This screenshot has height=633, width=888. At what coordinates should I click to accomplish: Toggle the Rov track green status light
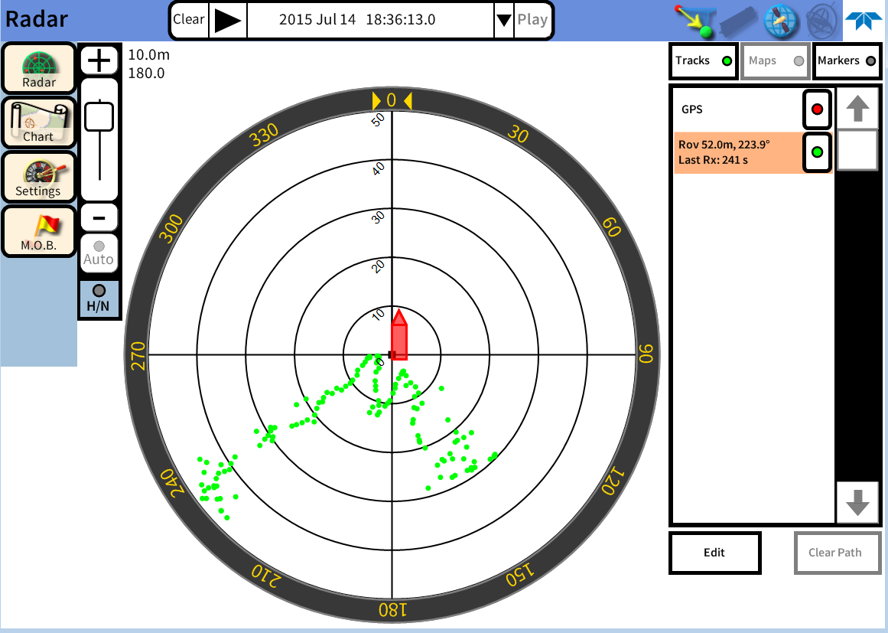click(816, 152)
